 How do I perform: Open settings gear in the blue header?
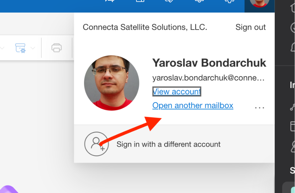point(229,2)
